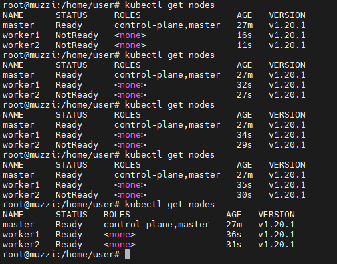337x264 pixels.
Task: Click Ready status in worker1 row aged 35s
Action: [69, 185]
